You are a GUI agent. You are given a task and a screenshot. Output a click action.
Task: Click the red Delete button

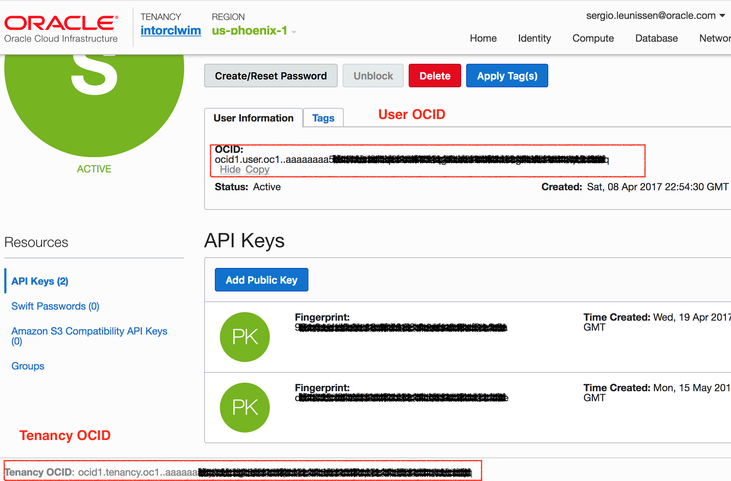point(435,76)
